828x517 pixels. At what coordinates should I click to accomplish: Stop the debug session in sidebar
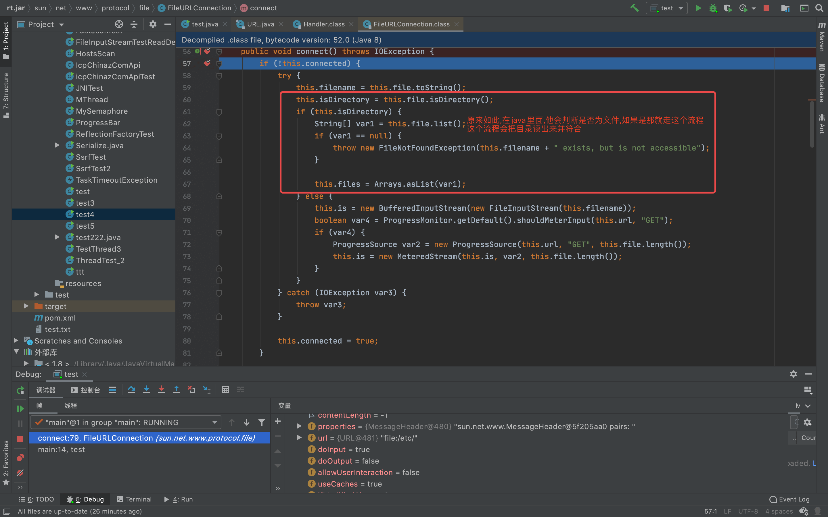point(20,439)
